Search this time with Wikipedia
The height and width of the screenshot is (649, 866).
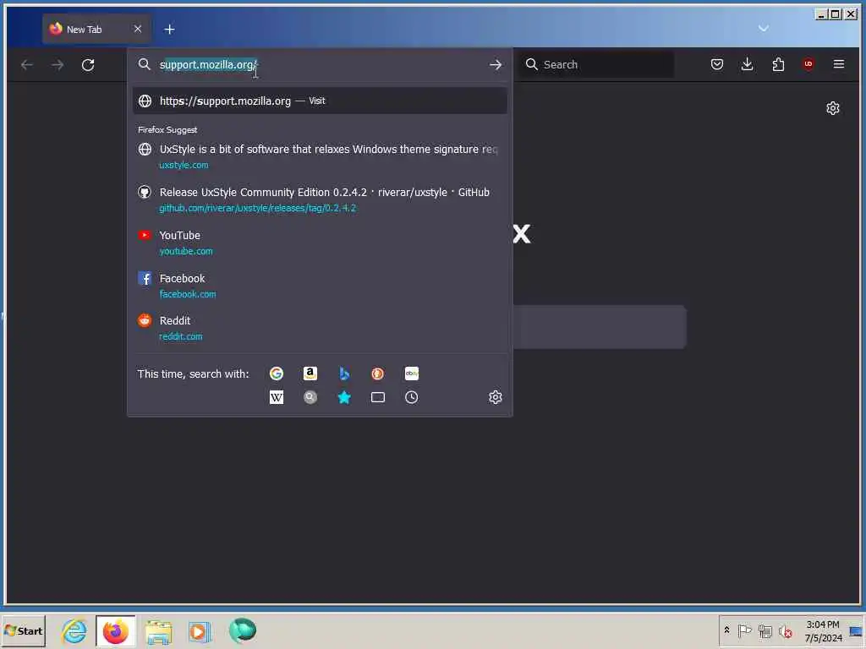[x=277, y=397]
